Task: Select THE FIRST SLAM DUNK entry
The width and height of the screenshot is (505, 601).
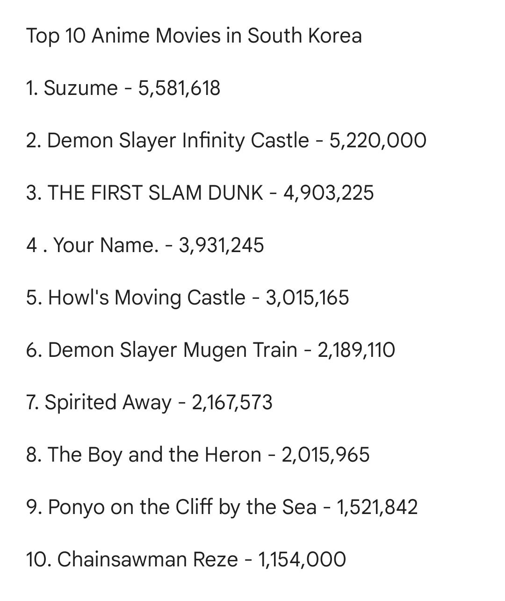Action: [x=200, y=193]
